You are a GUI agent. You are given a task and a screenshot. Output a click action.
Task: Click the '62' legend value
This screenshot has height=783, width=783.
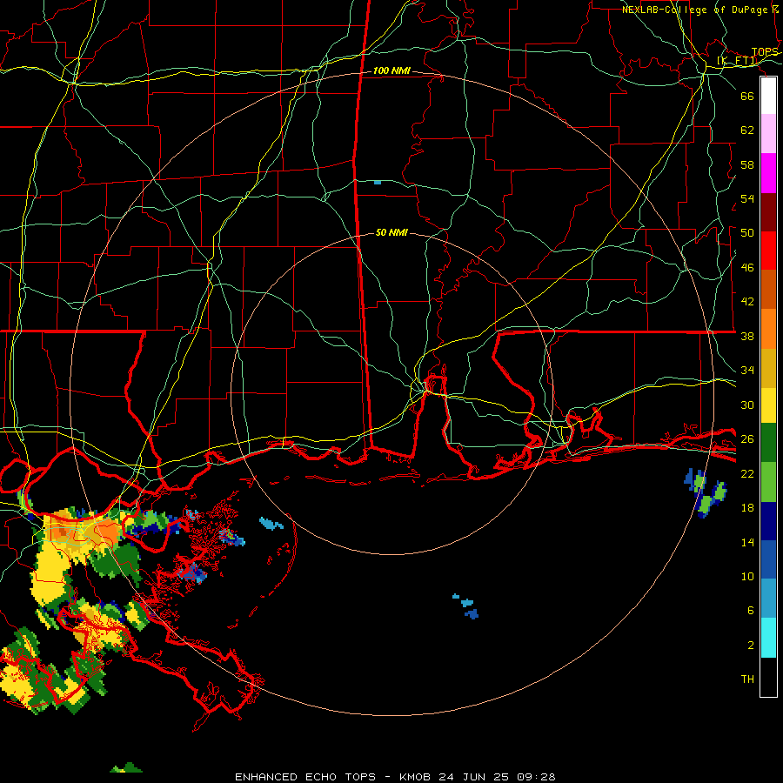tap(747, 130)
